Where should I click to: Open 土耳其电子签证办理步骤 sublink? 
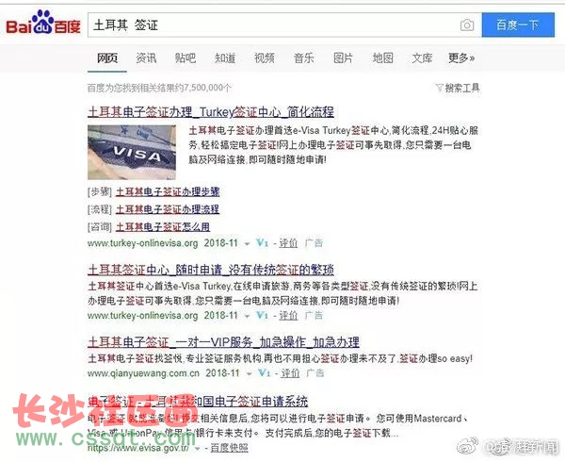click(168, 191)
